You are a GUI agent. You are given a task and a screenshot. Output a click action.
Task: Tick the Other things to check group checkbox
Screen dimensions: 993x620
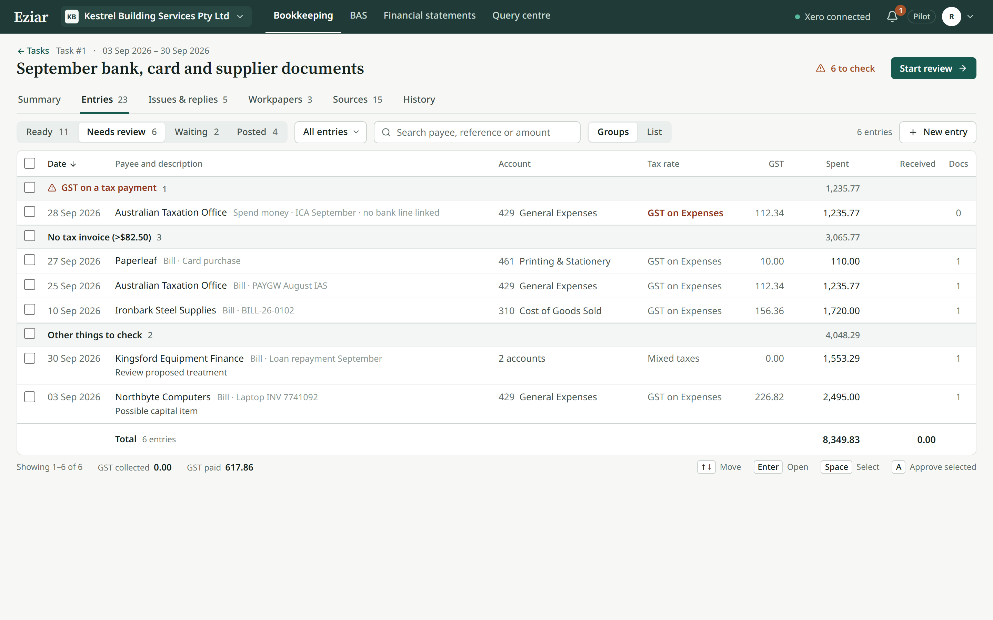click(30, 333)
